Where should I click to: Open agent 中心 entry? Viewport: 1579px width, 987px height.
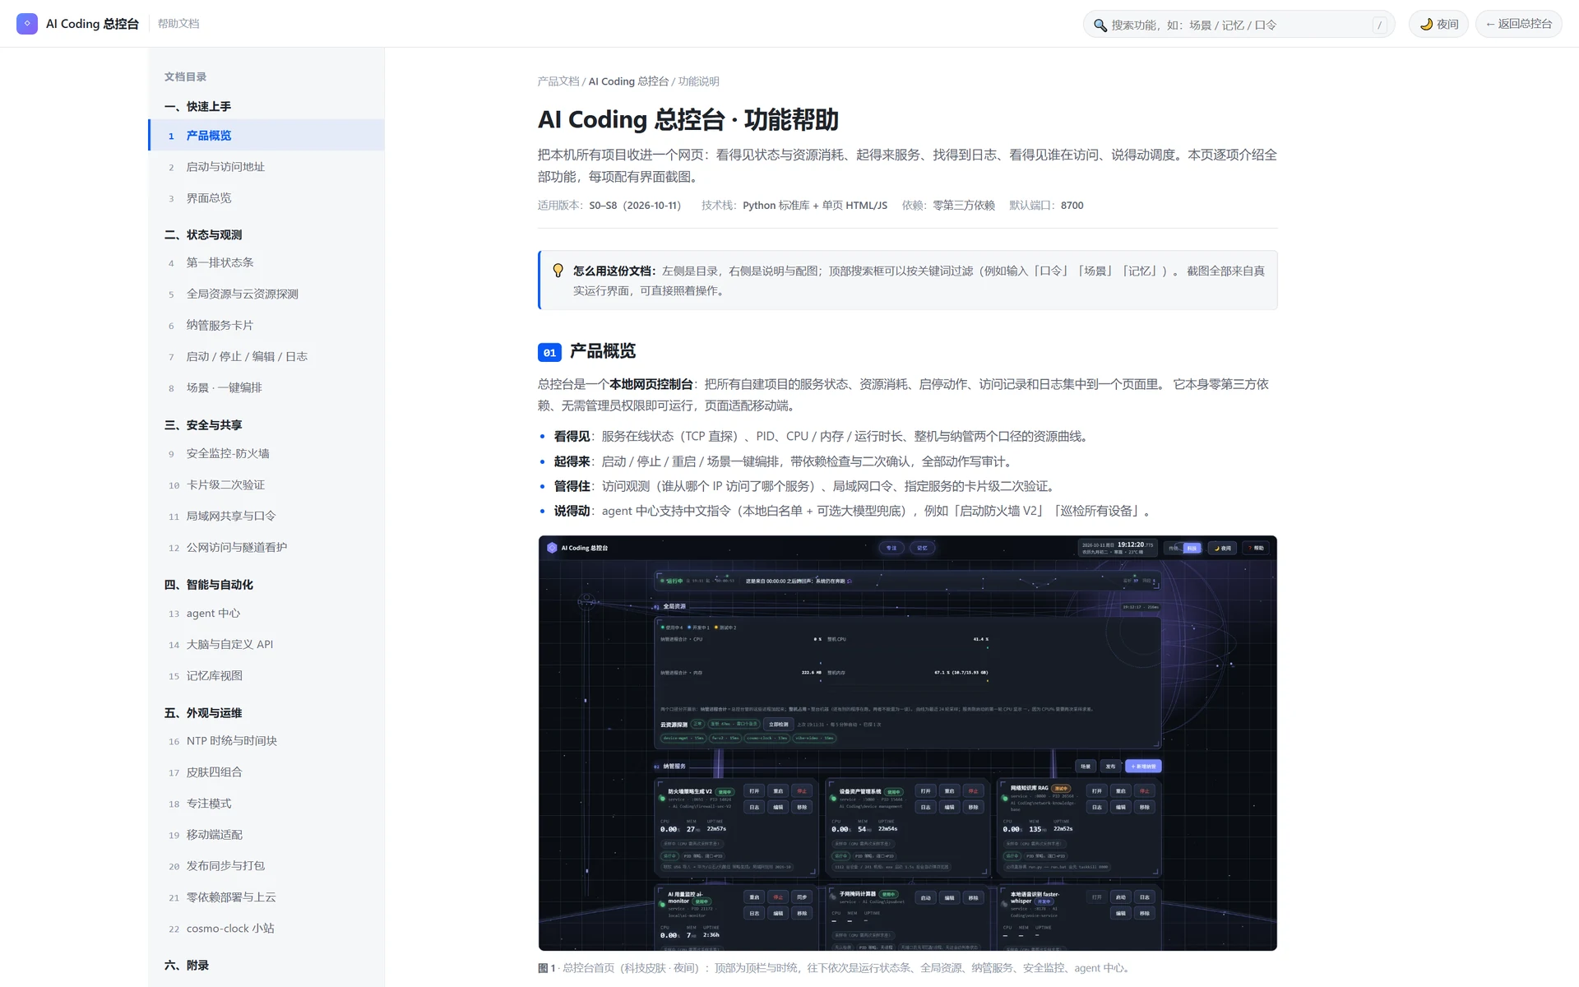[266, 614]
